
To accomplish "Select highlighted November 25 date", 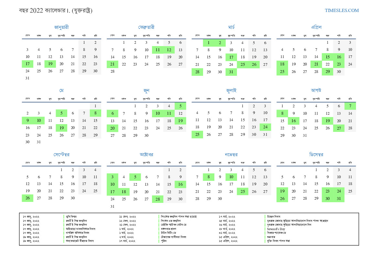I will (x=243, y=191).
